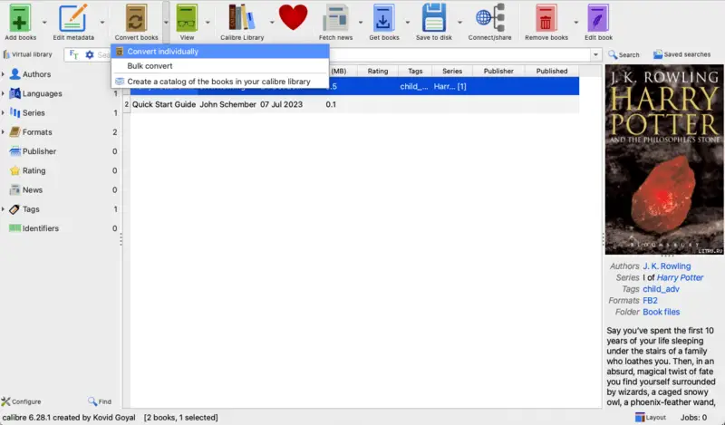The image size is (725, 425).
Task: Click the Save to disk icon
Action: click(x=434, y=18)
